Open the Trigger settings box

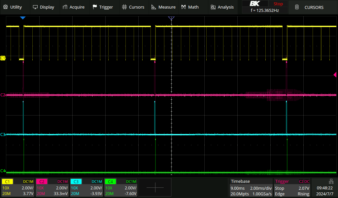[292, 187]
